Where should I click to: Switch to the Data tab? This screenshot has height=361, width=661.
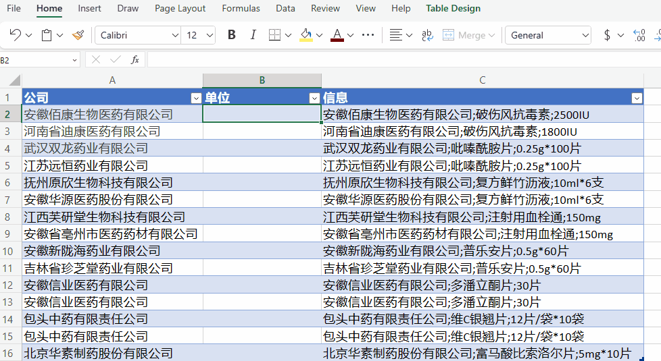(x=285, y=8)
